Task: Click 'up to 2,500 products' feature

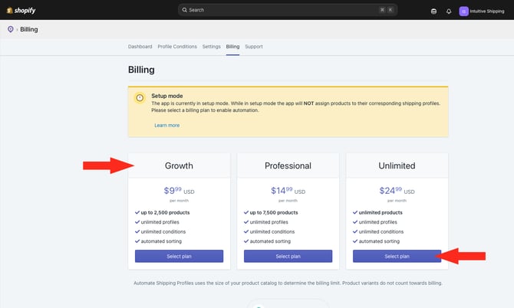Action: [x=165, y=212]
